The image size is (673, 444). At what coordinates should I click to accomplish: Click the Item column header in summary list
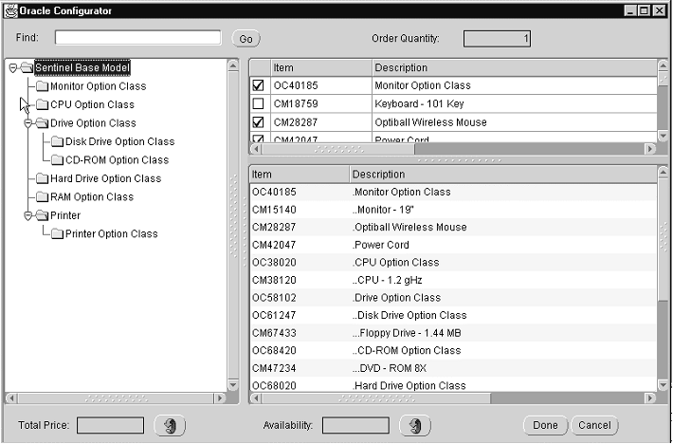(x=300, y=175)
